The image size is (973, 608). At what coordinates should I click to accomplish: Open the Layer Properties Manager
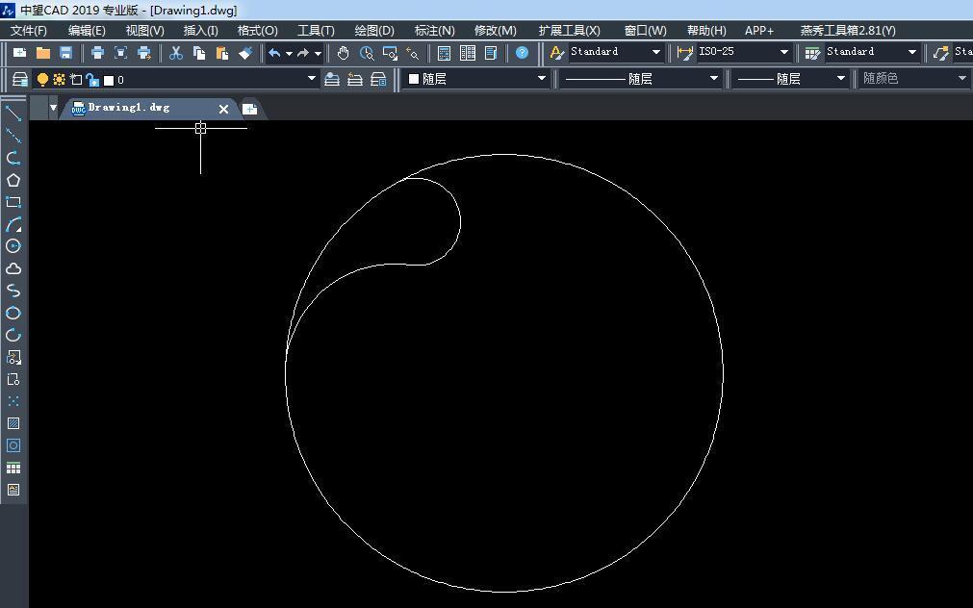pos(20,80)
